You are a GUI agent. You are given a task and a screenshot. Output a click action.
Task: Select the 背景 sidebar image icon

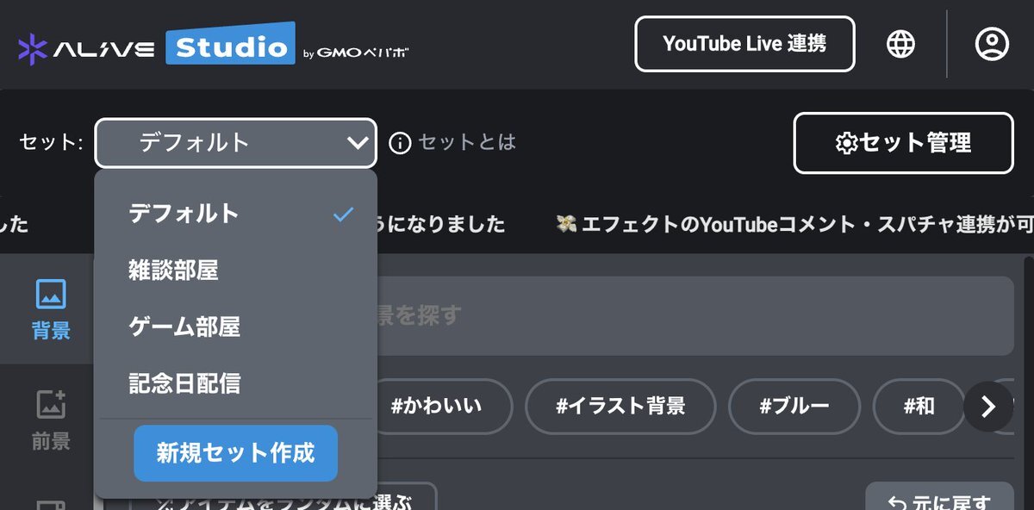tap(51, 295)
